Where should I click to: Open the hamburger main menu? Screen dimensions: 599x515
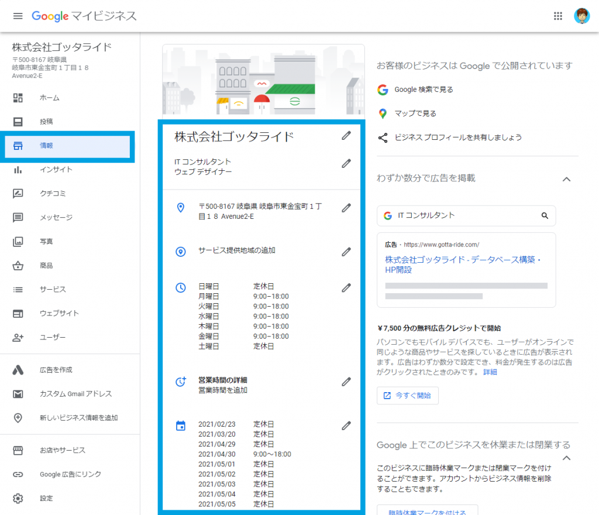[18, 16]
